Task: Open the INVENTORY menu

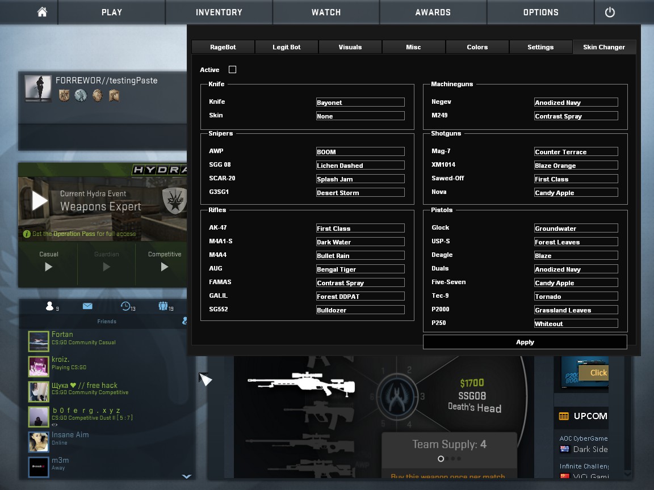Action: [219, 12]
